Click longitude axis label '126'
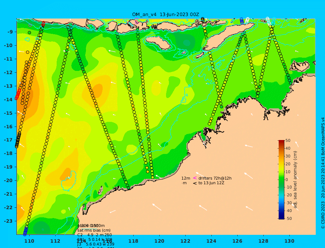325x248 pixels. [x=237, y=241]
